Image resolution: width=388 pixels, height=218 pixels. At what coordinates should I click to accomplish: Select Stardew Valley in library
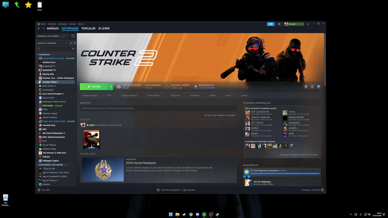click(x=49, y=149)
